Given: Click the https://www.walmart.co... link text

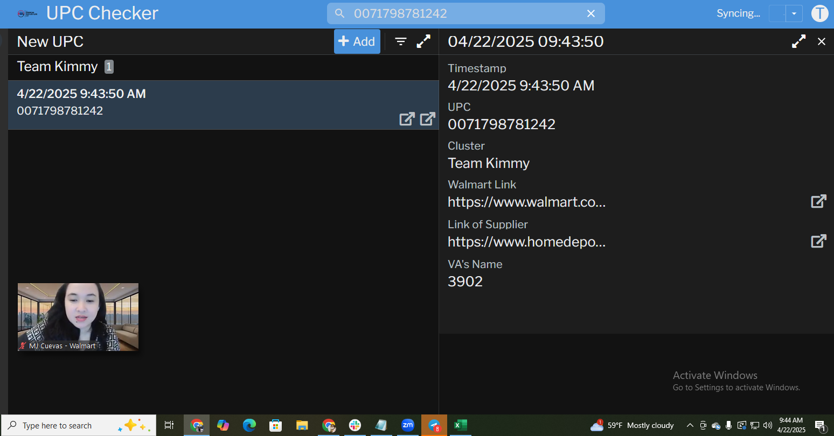Looking at the screenshot, I should [526, 202].
